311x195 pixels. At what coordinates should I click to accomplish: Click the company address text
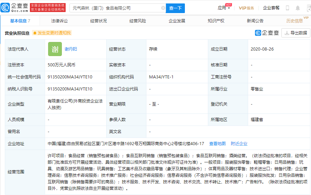pos(126,143)
